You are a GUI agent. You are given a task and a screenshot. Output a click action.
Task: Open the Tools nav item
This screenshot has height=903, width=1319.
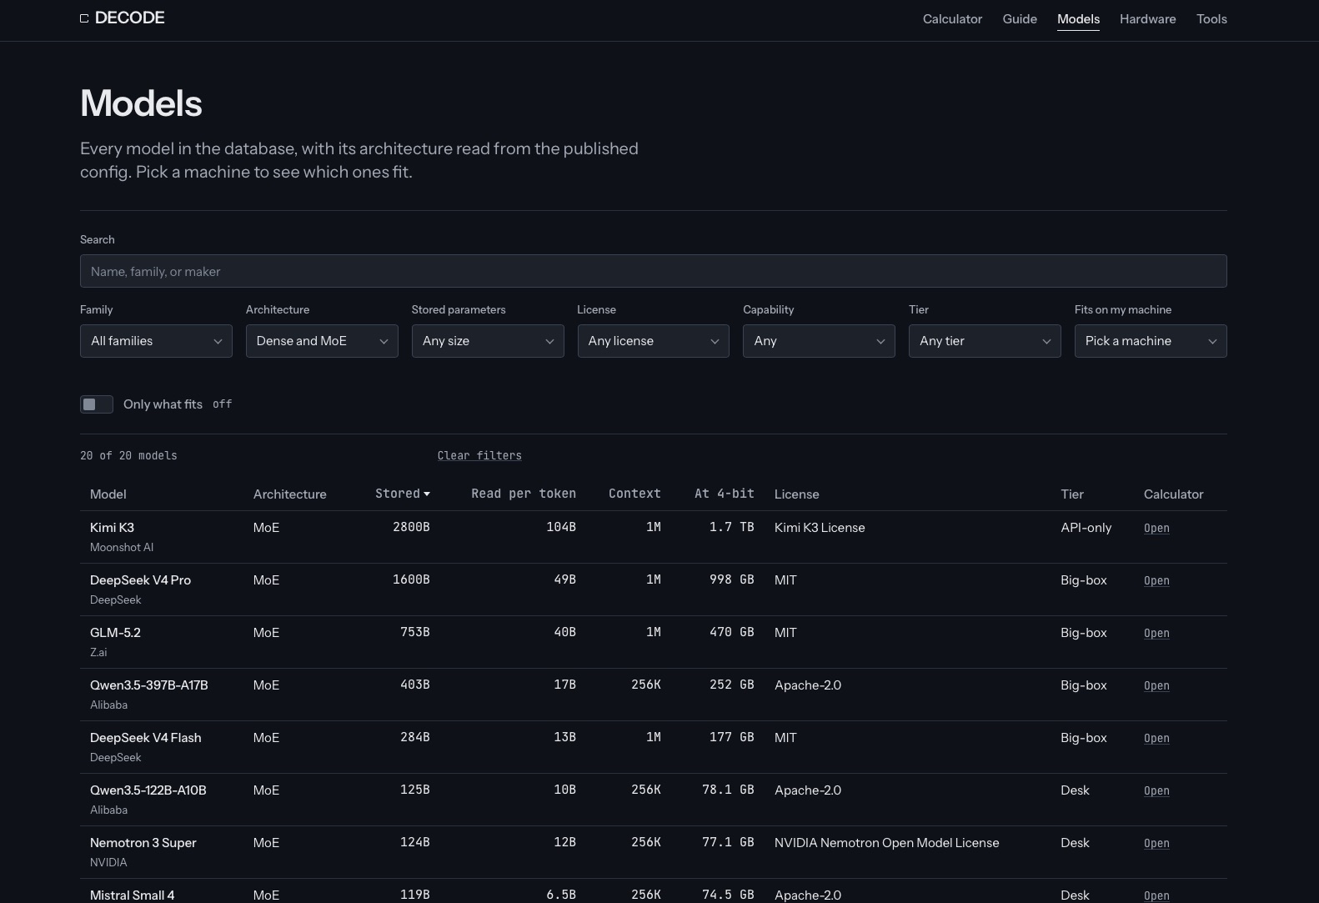coord(1211,18)
